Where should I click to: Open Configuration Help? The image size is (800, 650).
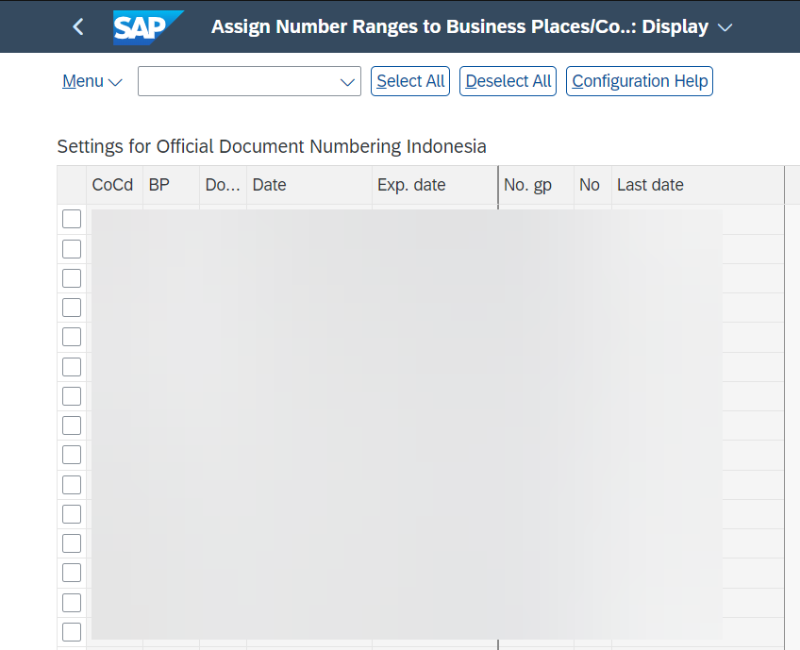pyautogui.click(x=640, y=81)
